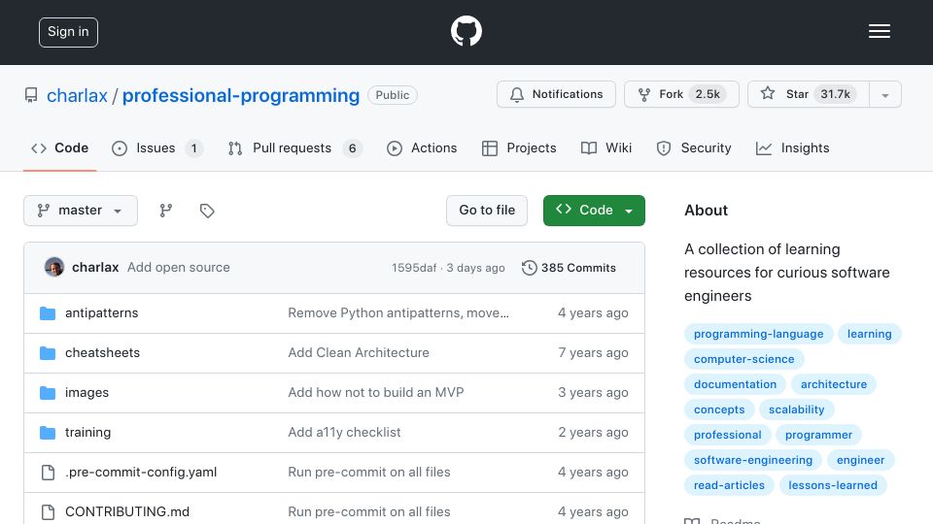Image resolution: width=933 pixels, height=524 pixels.
Task: Click the programmer topic tag
Action: (818, 435)
